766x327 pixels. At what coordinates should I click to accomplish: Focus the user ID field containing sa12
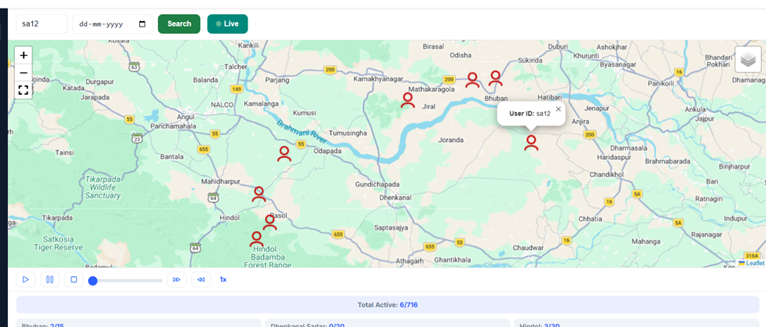tap(42, 24)
